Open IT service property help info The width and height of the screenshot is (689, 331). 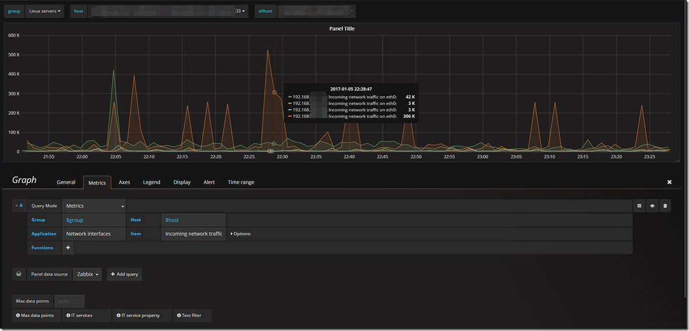tap(142, 316)
